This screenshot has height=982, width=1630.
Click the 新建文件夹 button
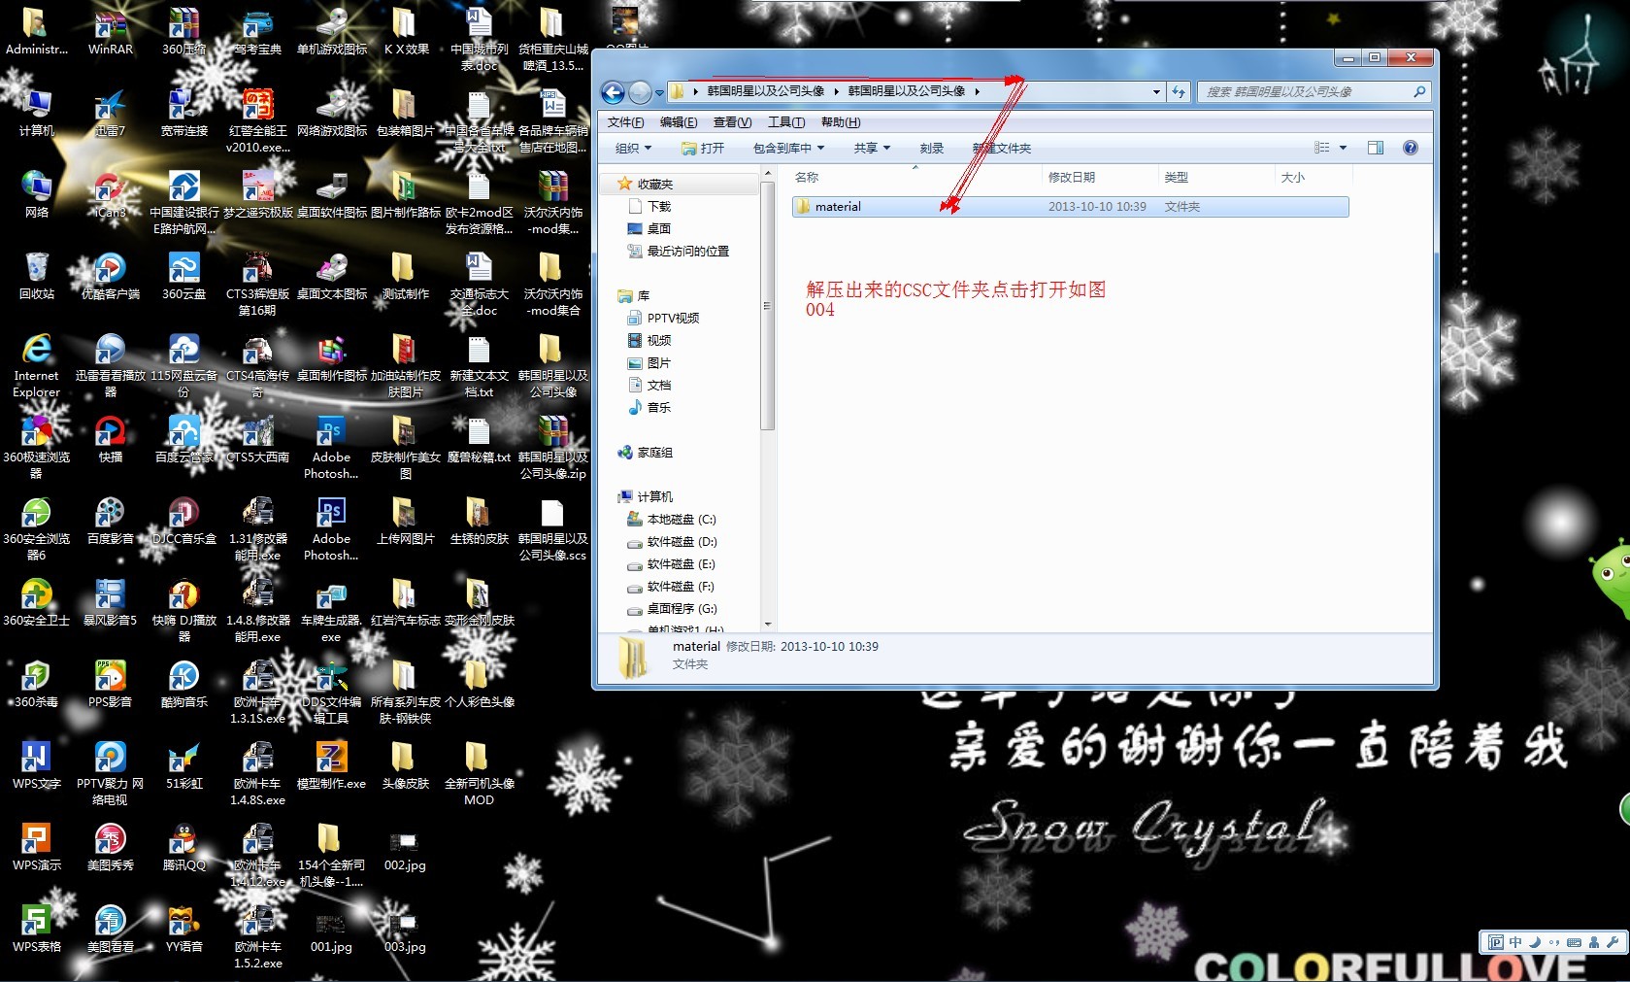point(1002,149)
